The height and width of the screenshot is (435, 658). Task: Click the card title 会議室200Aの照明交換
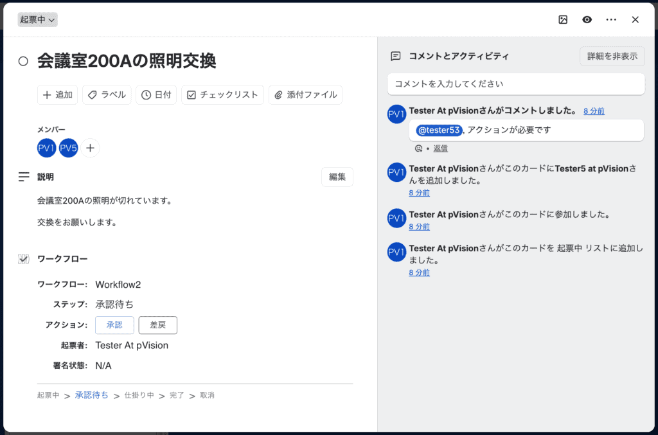127,61
